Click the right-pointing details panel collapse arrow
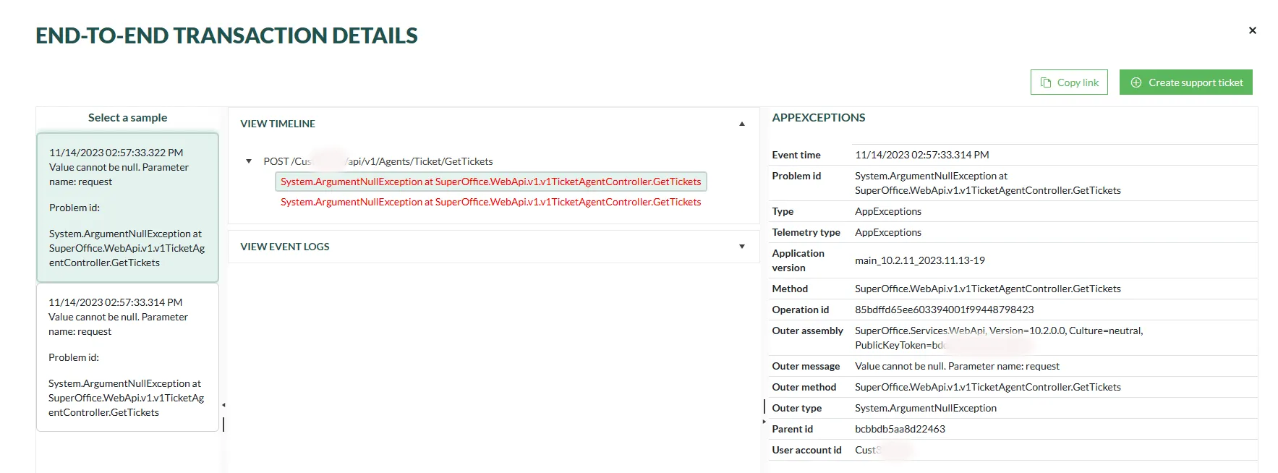The width and height of the screenshot is (1278, 473). pyautogui.click(x=764, y=422)
